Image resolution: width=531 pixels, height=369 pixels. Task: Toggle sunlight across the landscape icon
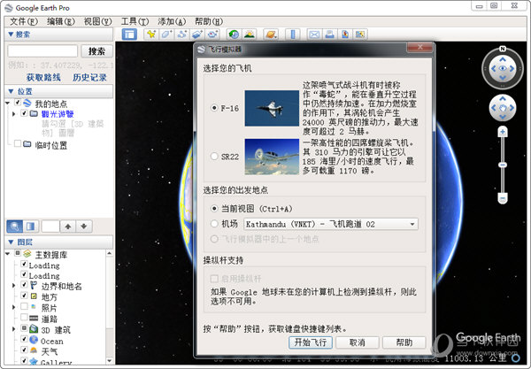(250, 35)
